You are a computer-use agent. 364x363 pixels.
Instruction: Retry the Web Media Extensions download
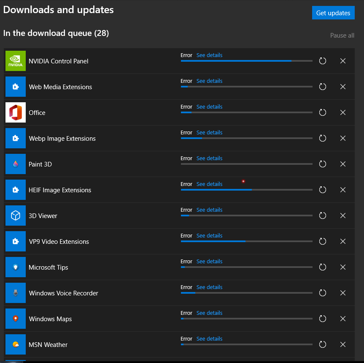click(x=323, y=87)
